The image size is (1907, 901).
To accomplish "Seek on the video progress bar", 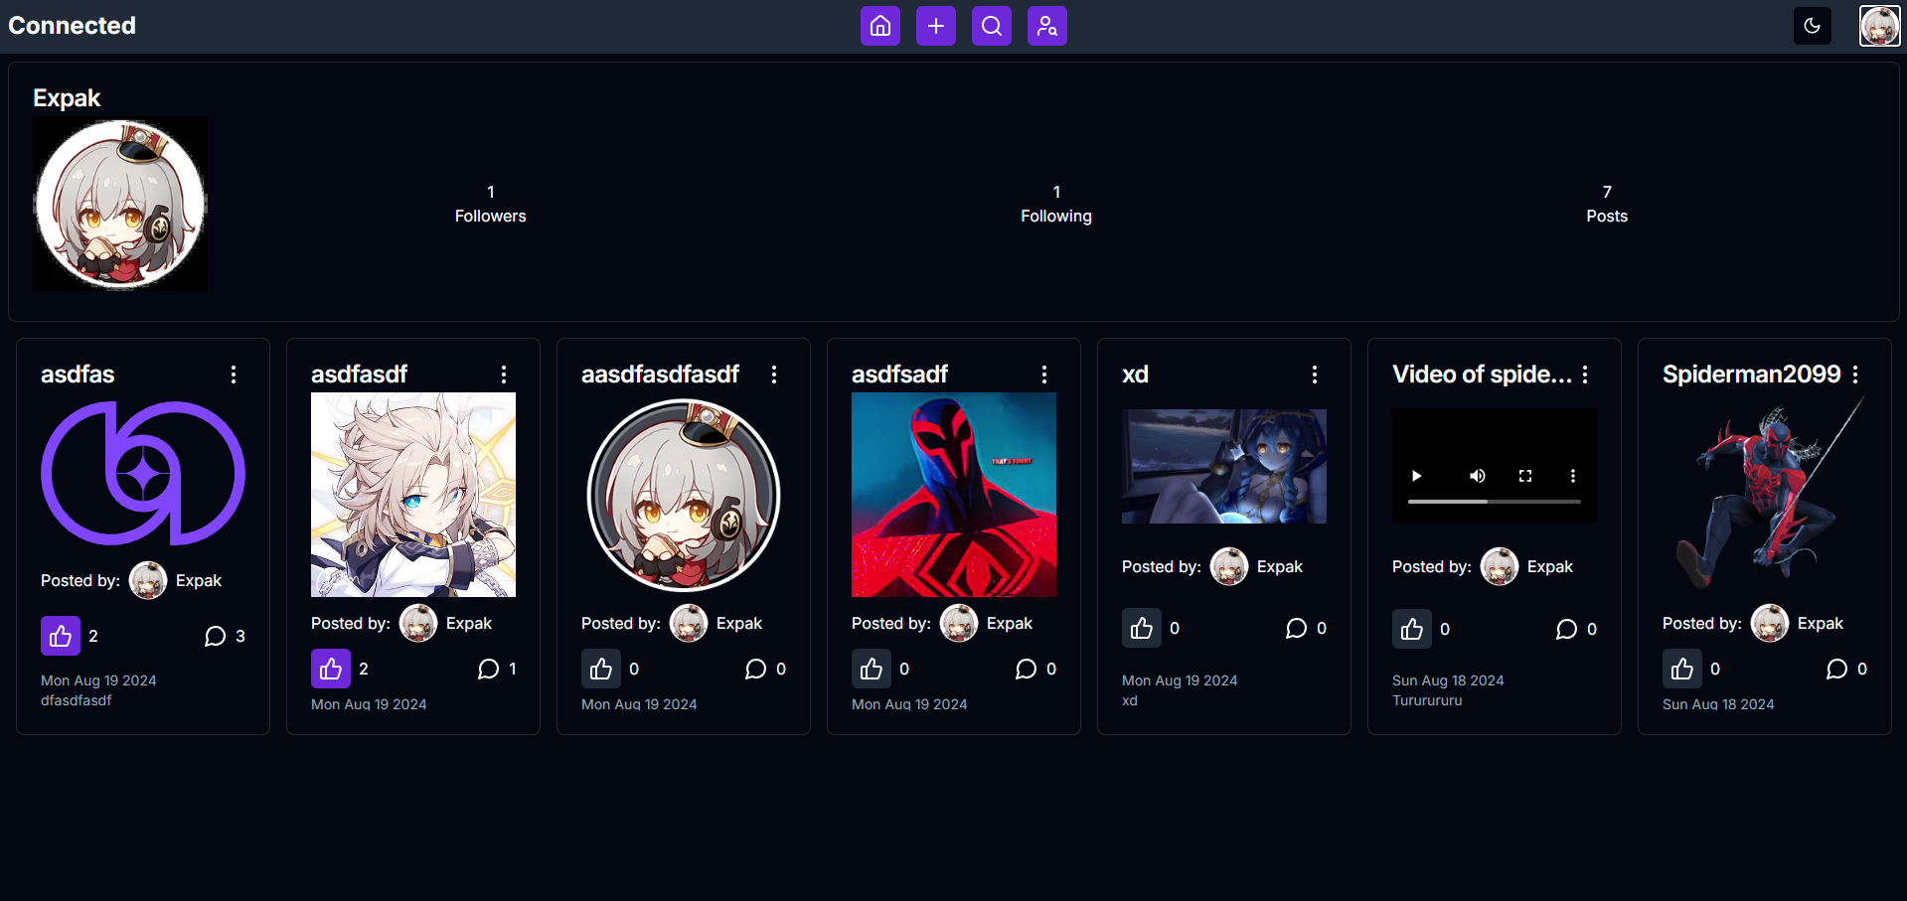I will (x=1495, y=502).
